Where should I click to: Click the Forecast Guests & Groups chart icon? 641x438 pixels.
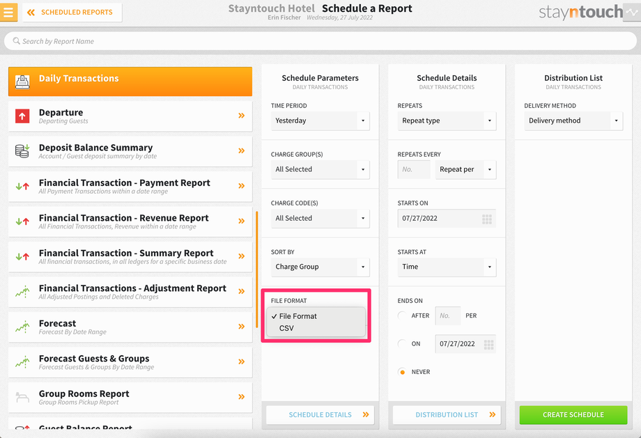[x=22, y=362]
